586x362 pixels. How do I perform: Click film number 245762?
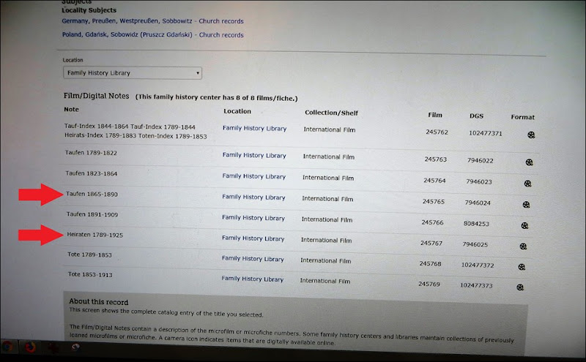437,132
